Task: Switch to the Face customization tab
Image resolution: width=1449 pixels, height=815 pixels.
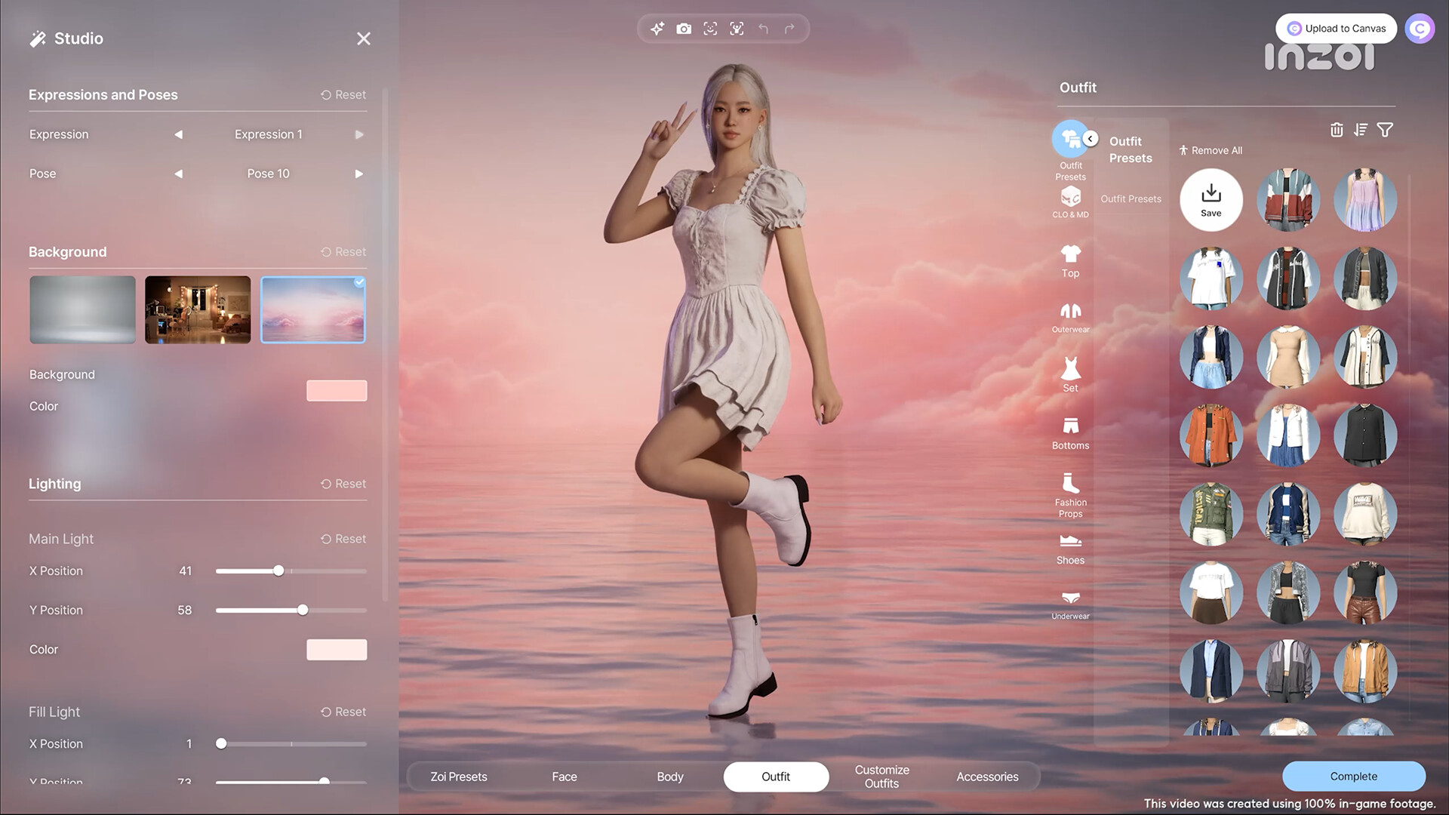Action: [565, 777]
